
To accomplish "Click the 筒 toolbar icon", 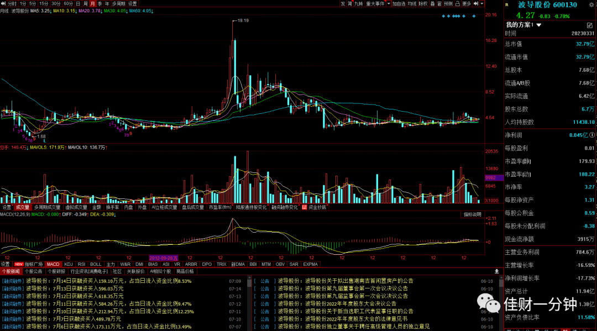I will coord(350,3).
